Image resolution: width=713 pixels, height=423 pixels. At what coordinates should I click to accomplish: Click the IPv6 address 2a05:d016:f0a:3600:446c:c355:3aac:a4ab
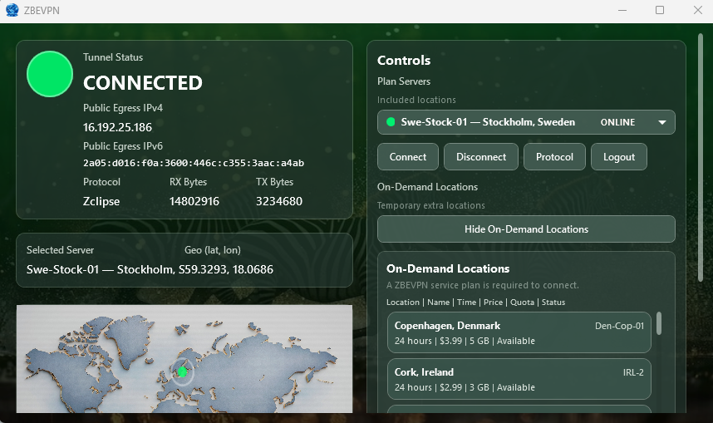click(194, 163)
